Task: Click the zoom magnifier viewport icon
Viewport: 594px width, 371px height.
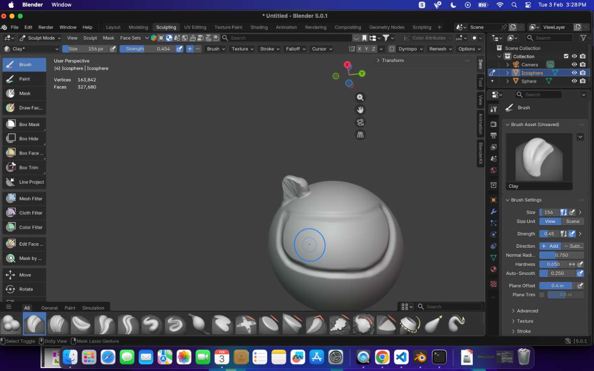Action: pos(360,97)
